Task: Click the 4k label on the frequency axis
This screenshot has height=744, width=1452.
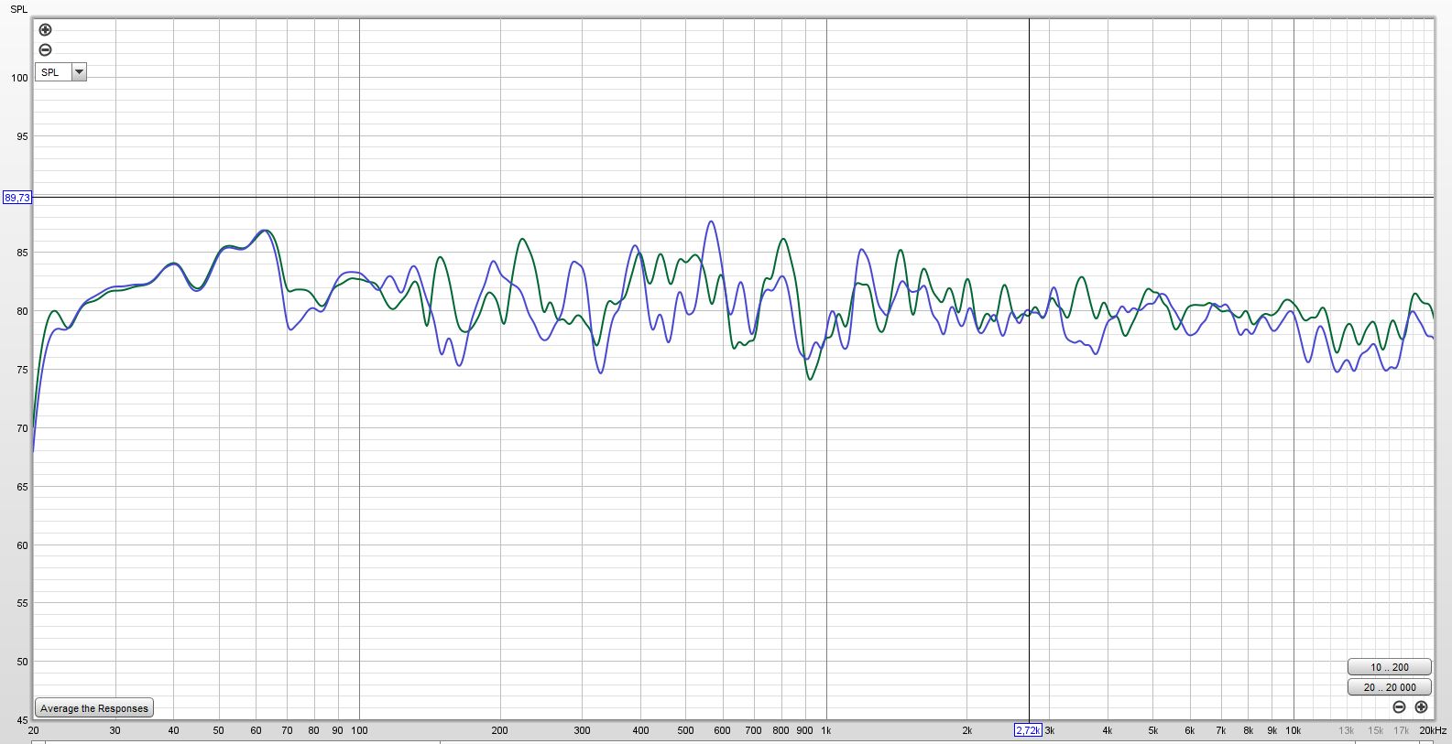Action: pyautogui.click(x=1108, y=730)
